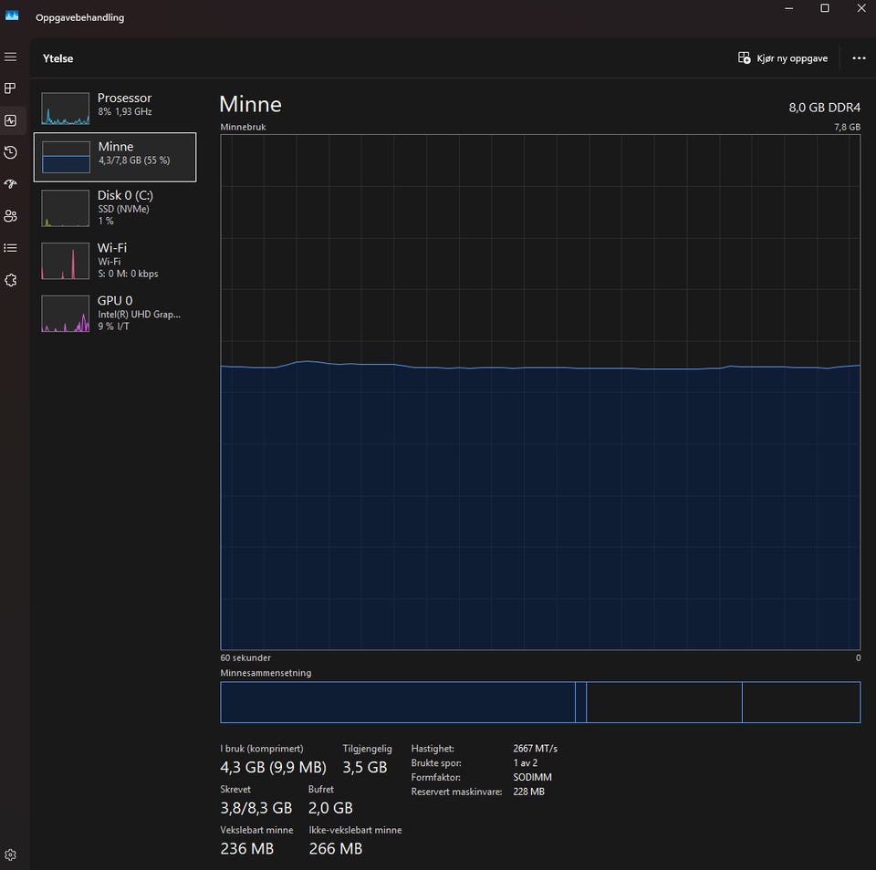876x870 pixels.
Task: Select the Minne performance entry
Action: click(115, 157)
